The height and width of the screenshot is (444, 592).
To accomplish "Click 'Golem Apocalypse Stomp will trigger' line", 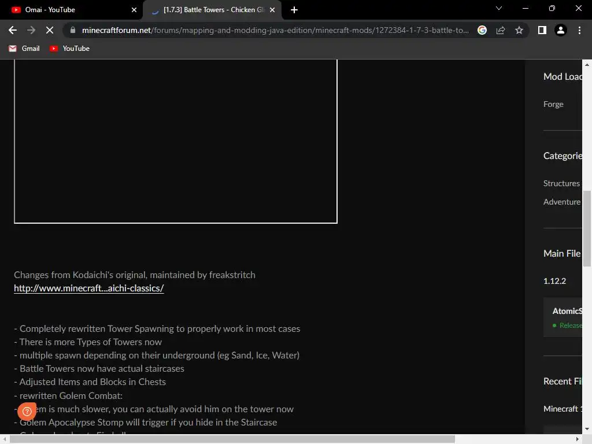I will click(x=146, y=423).
